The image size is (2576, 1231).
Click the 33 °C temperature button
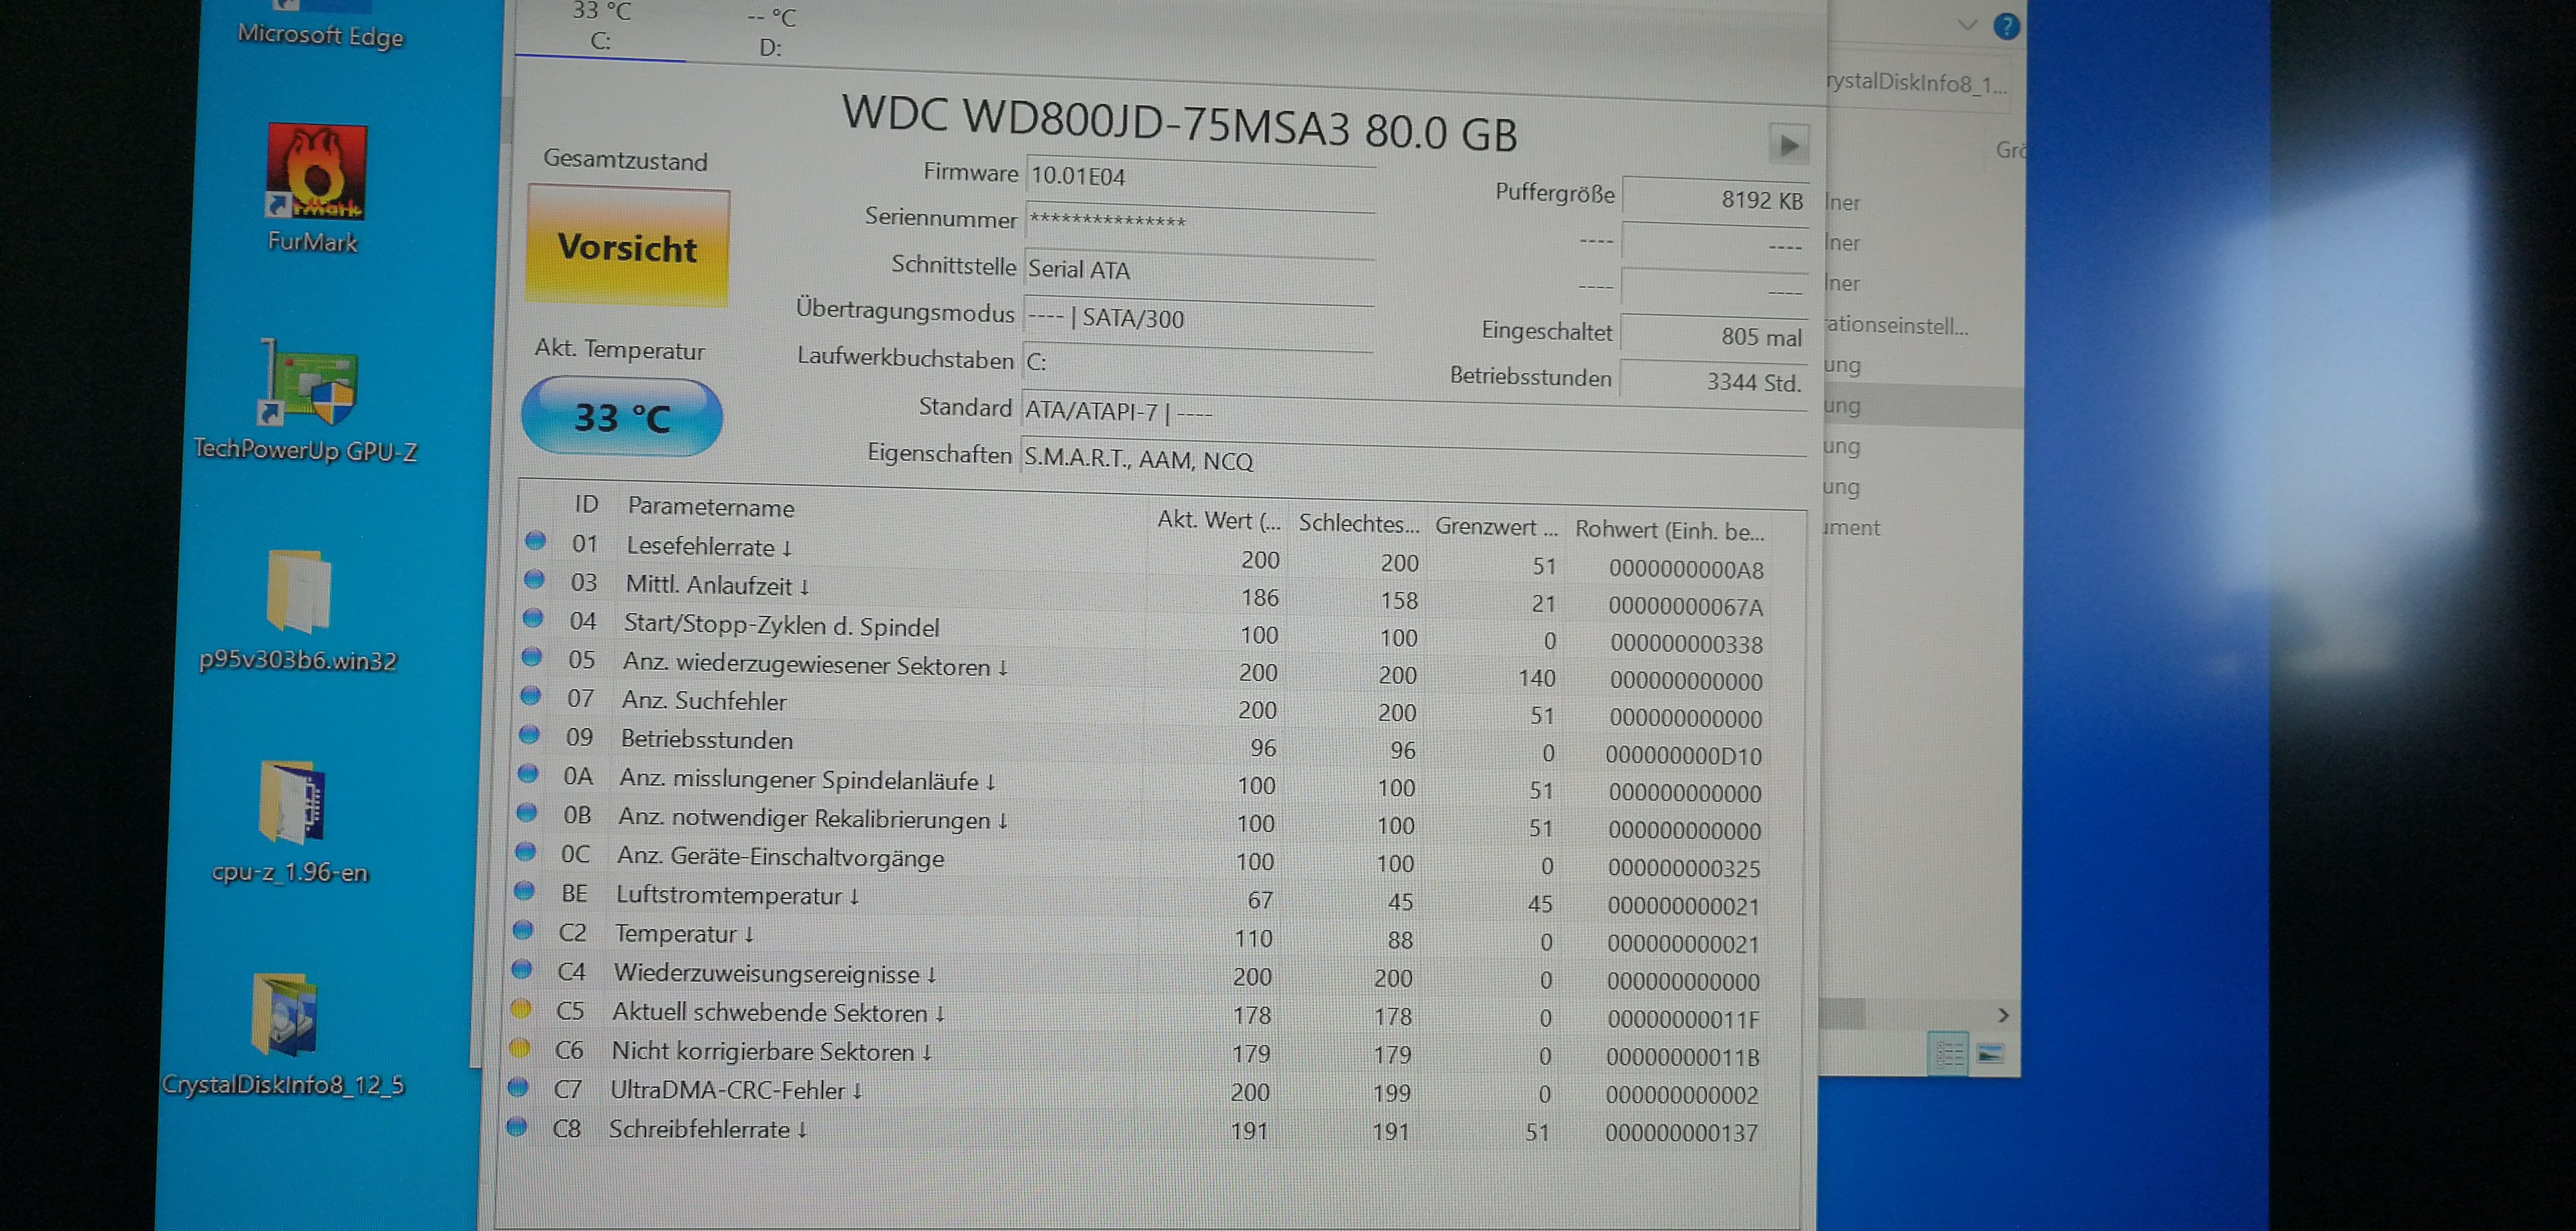(621, 416)
